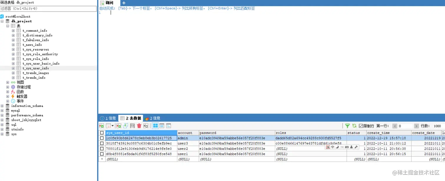The image size is (445, 181).
Task: Select the t_trends_images table
Action: (x=36, y=73)
